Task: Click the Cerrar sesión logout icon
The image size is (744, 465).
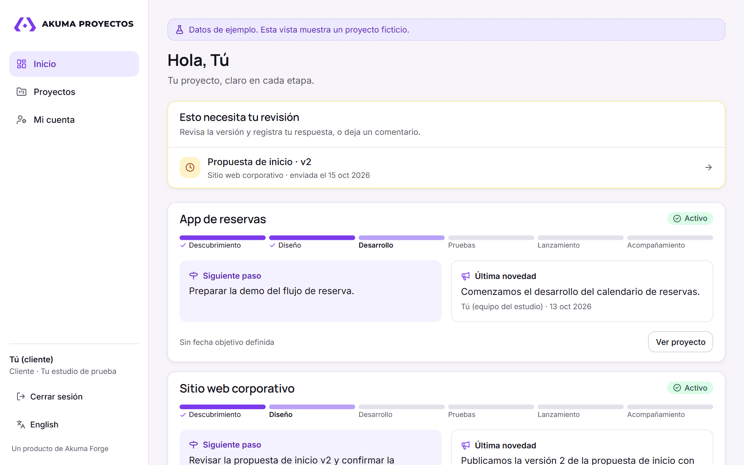Action: click(x=21, y=396)
